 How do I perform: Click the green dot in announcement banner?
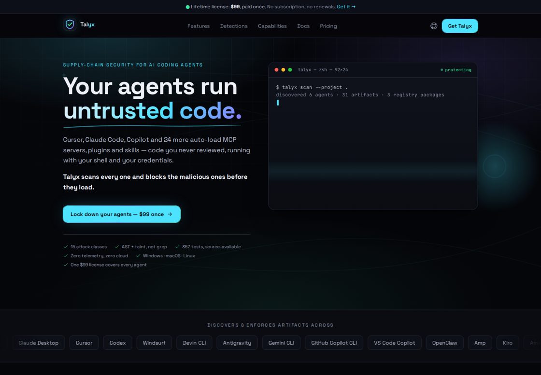tap(188, 7)
